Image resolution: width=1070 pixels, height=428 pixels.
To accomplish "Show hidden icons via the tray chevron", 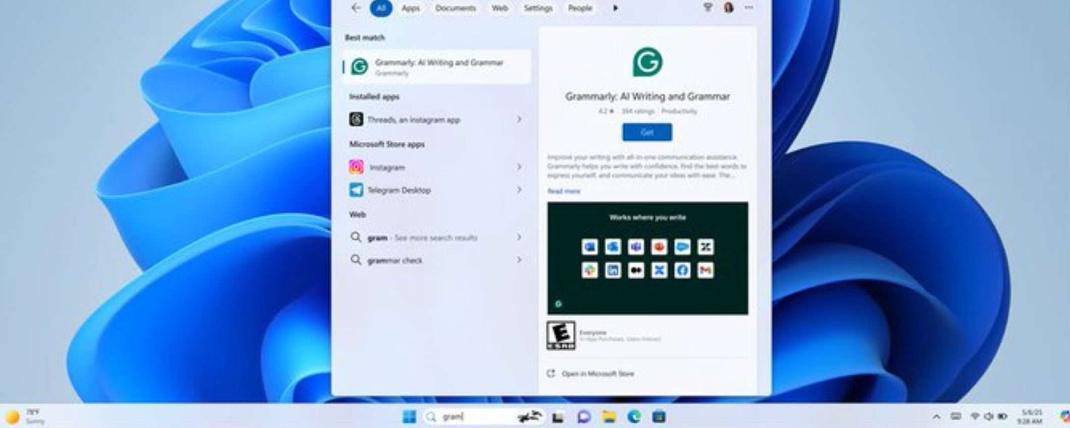I will [x=936, y=417].
